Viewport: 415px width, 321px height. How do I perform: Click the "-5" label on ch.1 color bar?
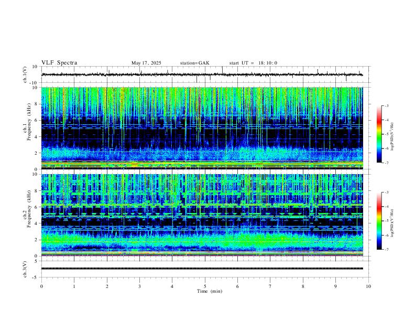click(x=387, y=134)
